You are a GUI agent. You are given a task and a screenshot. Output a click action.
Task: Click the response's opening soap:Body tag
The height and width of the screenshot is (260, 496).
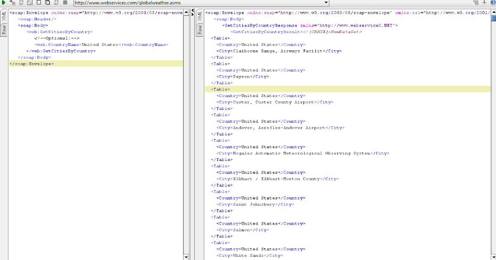pyautogui.click(x=229, y=19)
